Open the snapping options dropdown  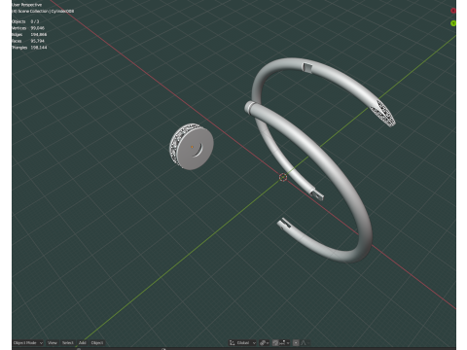[x=284, y=342]
